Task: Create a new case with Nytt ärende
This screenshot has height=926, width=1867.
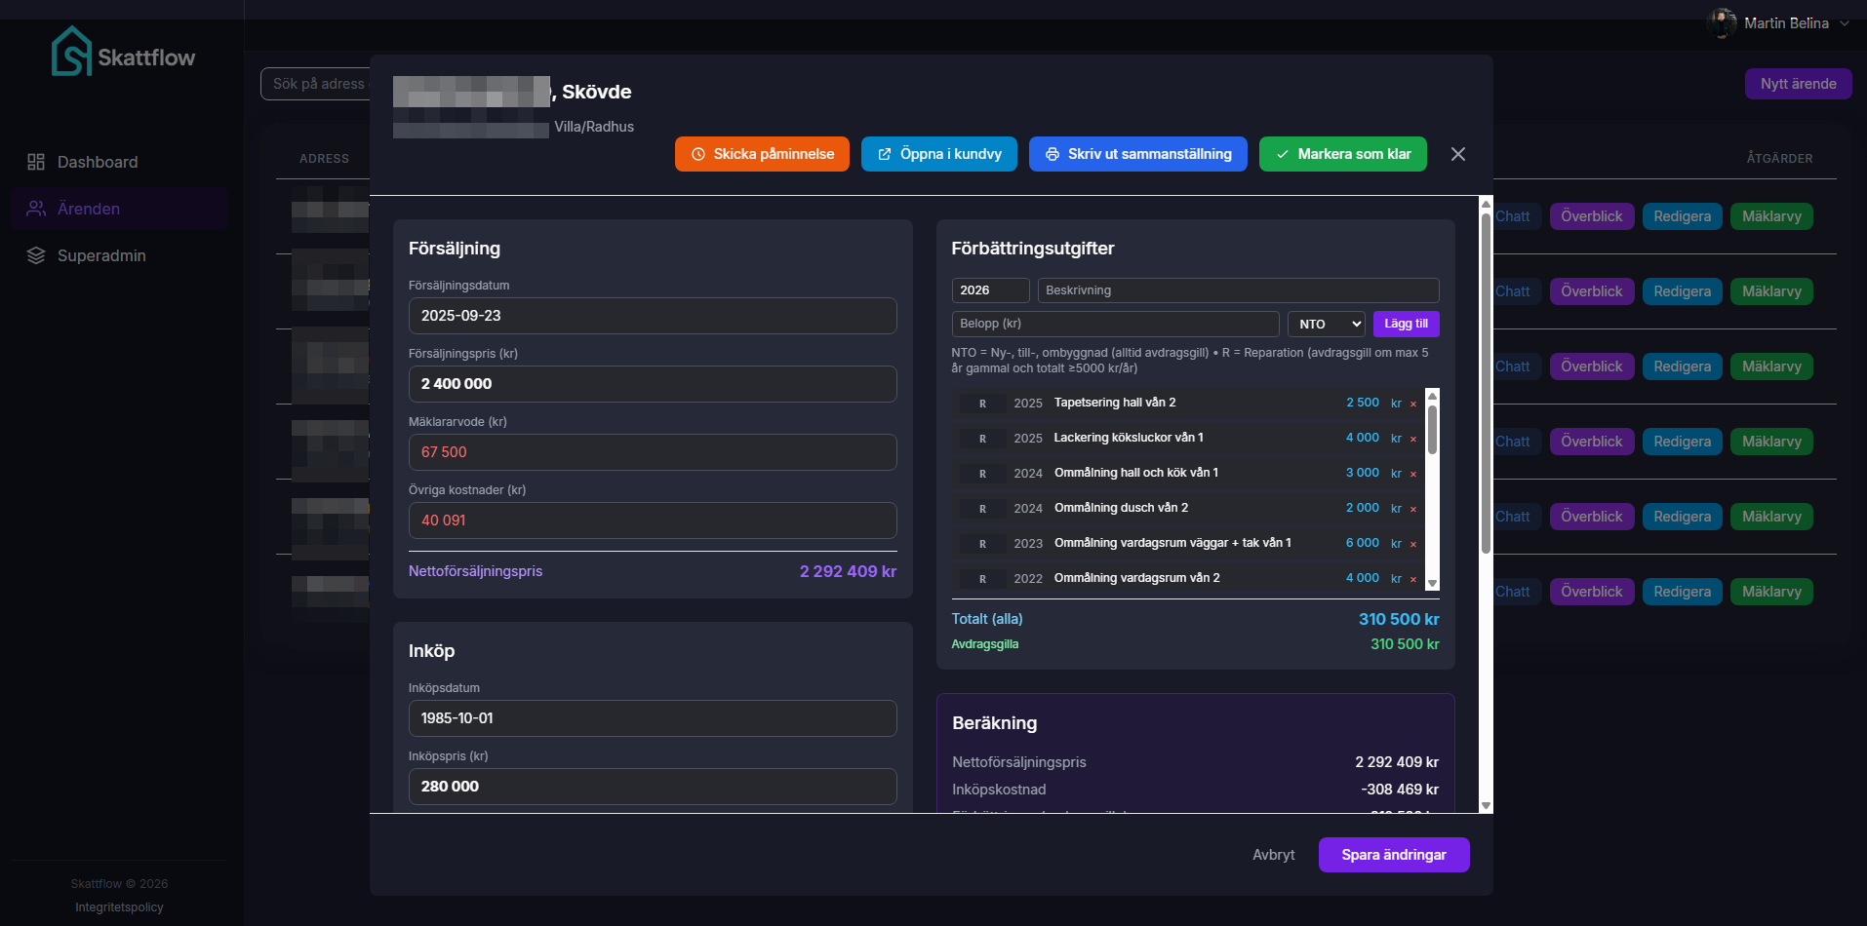Action: pyautogui.click(x=1798, y=84)
